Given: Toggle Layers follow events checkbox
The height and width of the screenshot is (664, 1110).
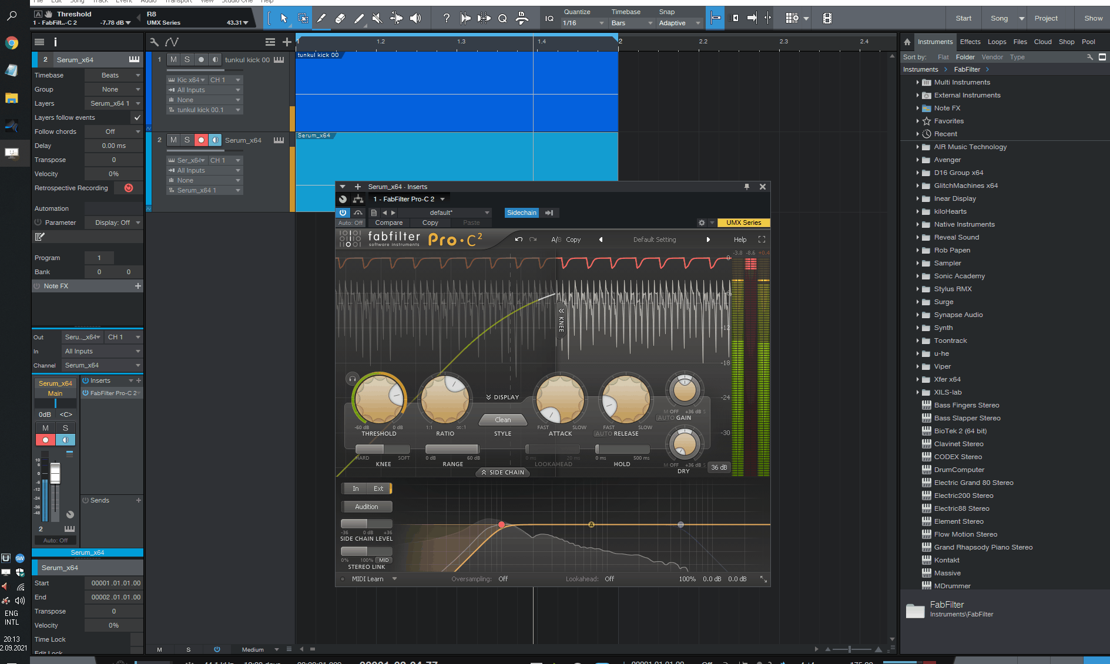Looking at the screenshot, I should [137, 117].
